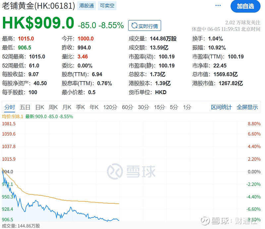Click the 港股股本 value 1.39亿
The image size is (265, 229).
163,83
